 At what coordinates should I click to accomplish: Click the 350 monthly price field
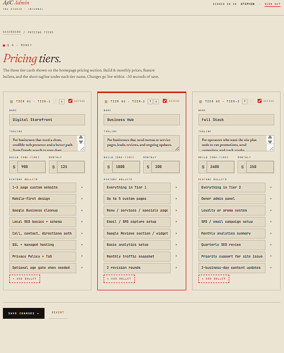260,167
